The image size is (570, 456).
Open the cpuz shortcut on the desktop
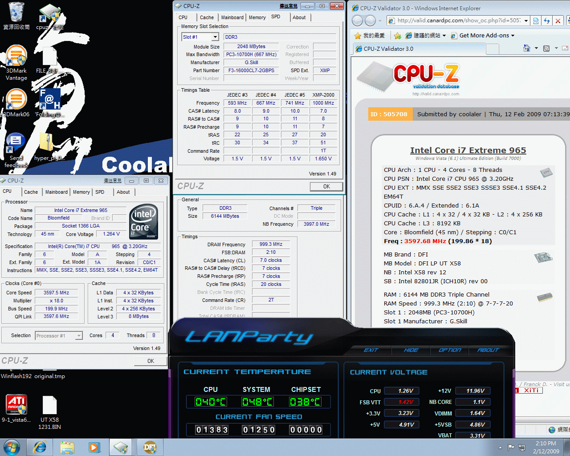49,16
